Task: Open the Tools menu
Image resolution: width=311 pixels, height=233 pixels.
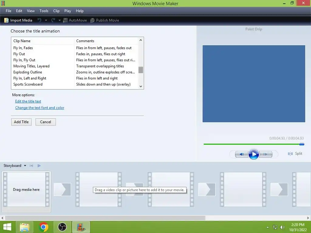Action: tap(44, 11)
